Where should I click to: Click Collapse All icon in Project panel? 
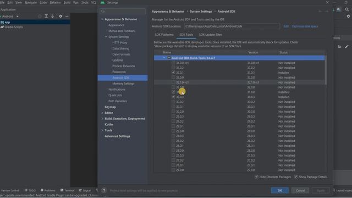pos(52,16)
